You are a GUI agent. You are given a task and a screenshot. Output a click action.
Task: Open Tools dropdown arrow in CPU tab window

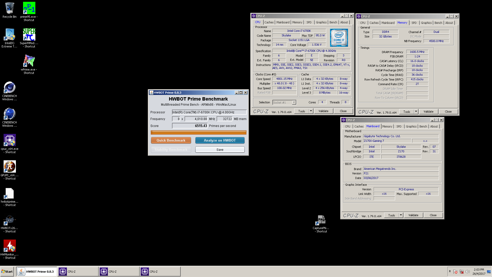[x=311, y=111]
